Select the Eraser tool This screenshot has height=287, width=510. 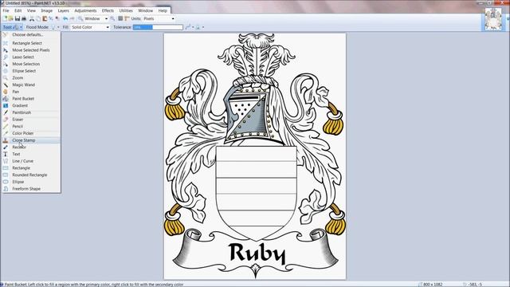tap(31, 120)
